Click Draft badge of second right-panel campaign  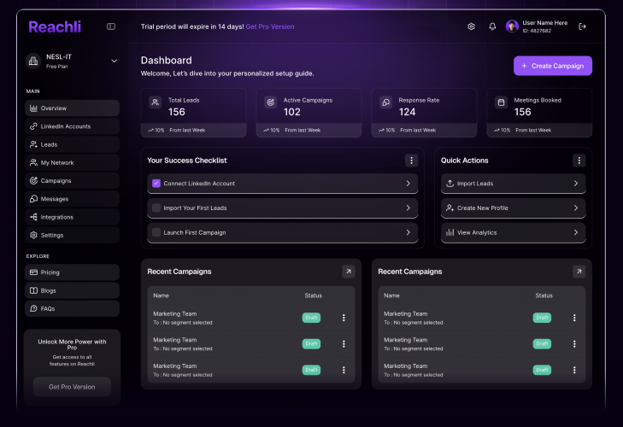pos(542,344)
